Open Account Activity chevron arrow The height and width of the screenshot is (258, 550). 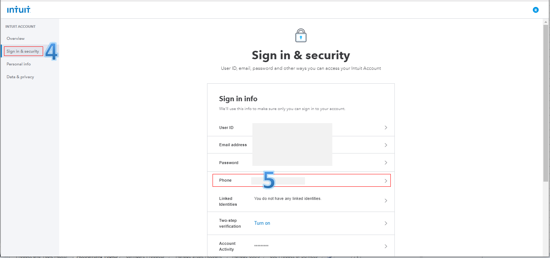coord(386,246)
